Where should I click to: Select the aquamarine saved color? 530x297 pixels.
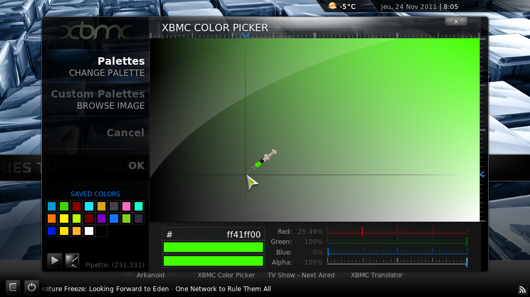(x=138, y=206)
